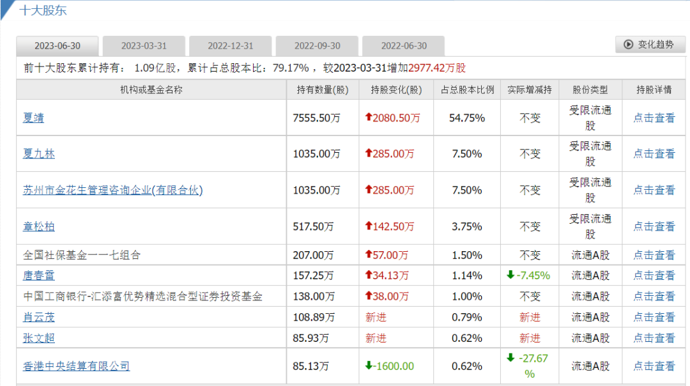Screen dimensions: 690x386
Task: Click the red up arrow beside 2080.50万
Action: coord(369,118)
